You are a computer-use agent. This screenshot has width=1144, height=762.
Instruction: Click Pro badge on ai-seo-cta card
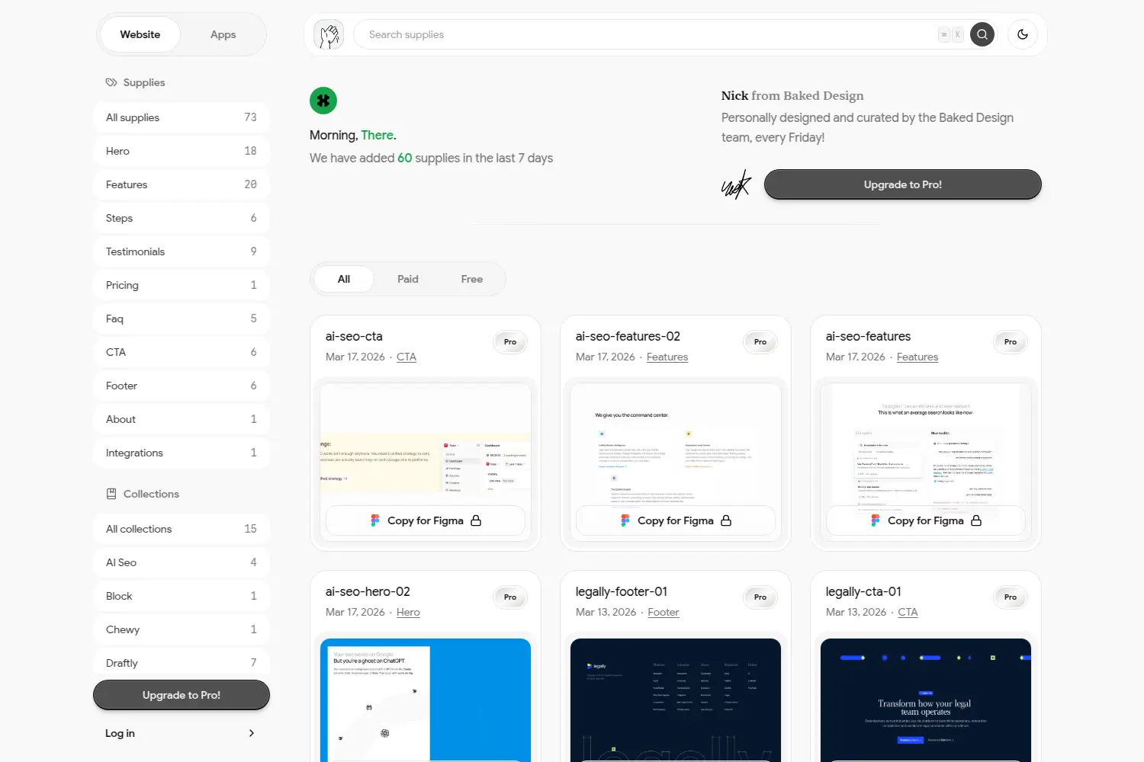coord(510,342)
